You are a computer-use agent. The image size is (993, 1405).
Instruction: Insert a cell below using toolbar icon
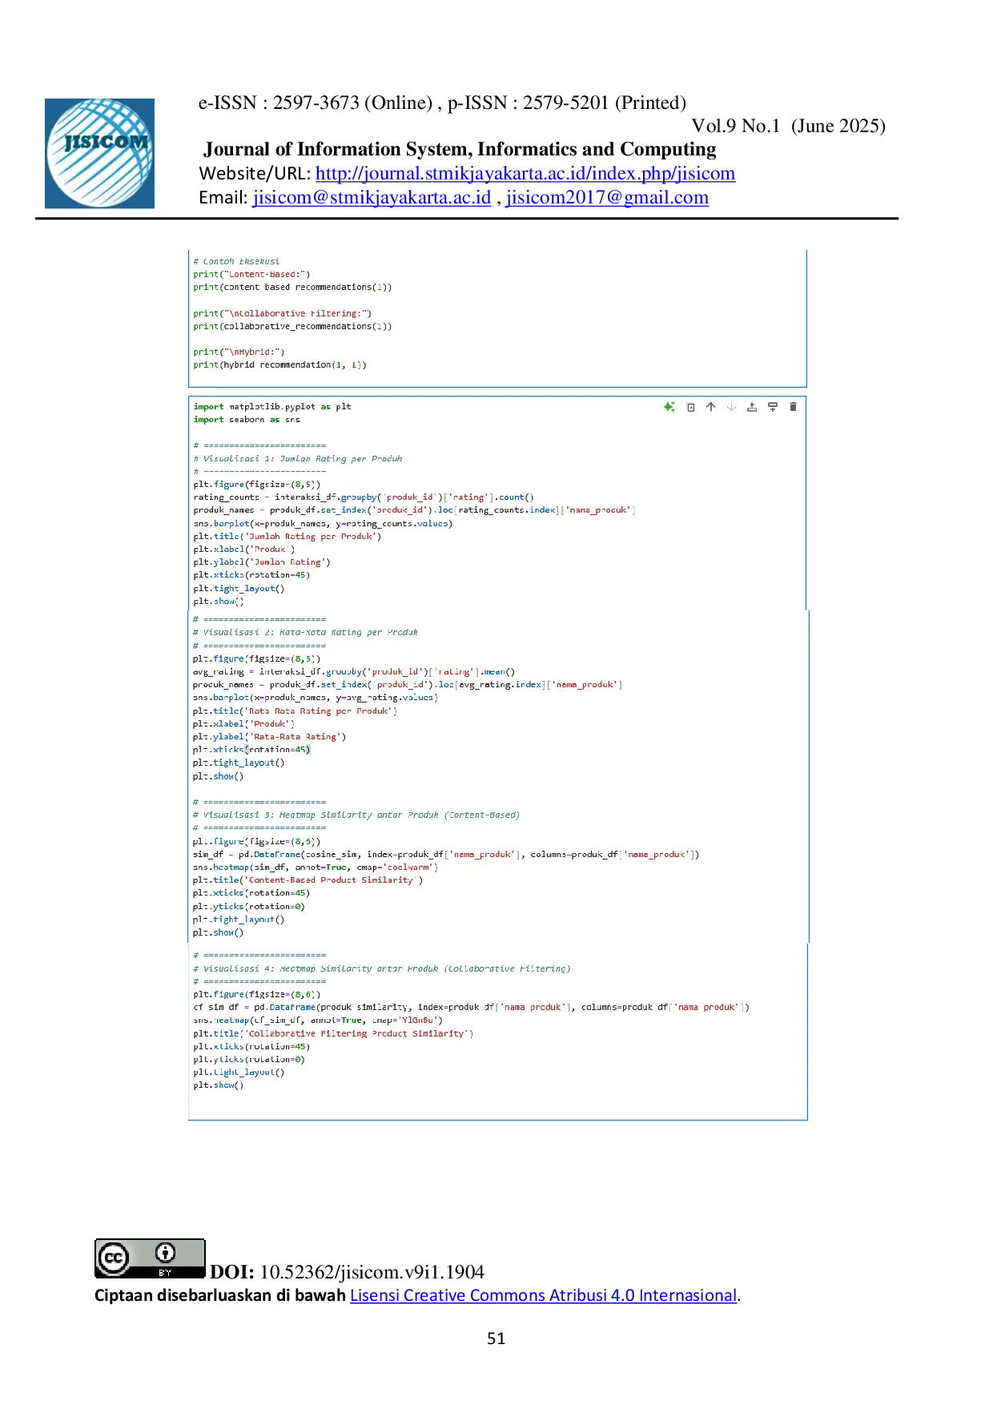[773, 407]
